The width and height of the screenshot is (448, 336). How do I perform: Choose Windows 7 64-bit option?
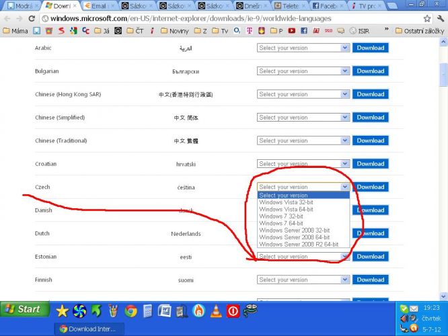[x=303, y=223]
